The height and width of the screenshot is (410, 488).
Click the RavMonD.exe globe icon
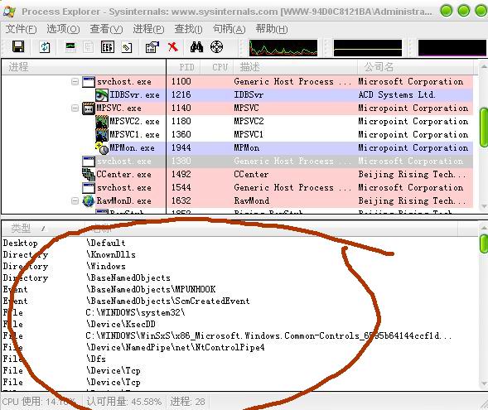[x=89, y=201]
